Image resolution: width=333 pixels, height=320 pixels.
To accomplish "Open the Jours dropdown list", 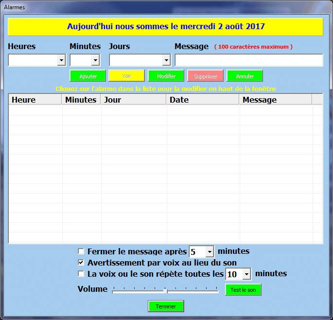I will coord(166,60).
